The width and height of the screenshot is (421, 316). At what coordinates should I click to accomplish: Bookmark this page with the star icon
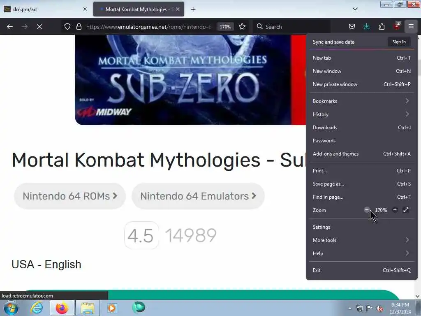coord(242,27)
